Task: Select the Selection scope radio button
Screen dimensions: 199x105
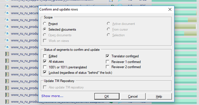Action: (x=109, y=35)
